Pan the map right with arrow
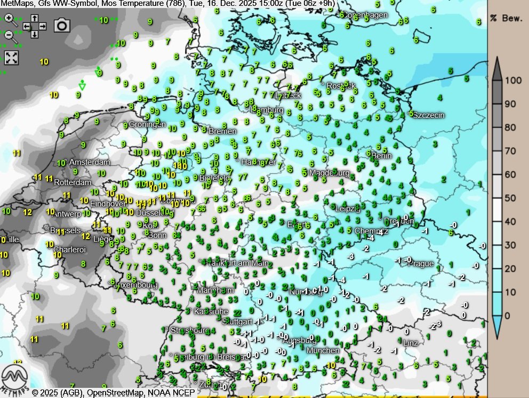This screenshot has width=529, height=398. click(x=42, y=26)
